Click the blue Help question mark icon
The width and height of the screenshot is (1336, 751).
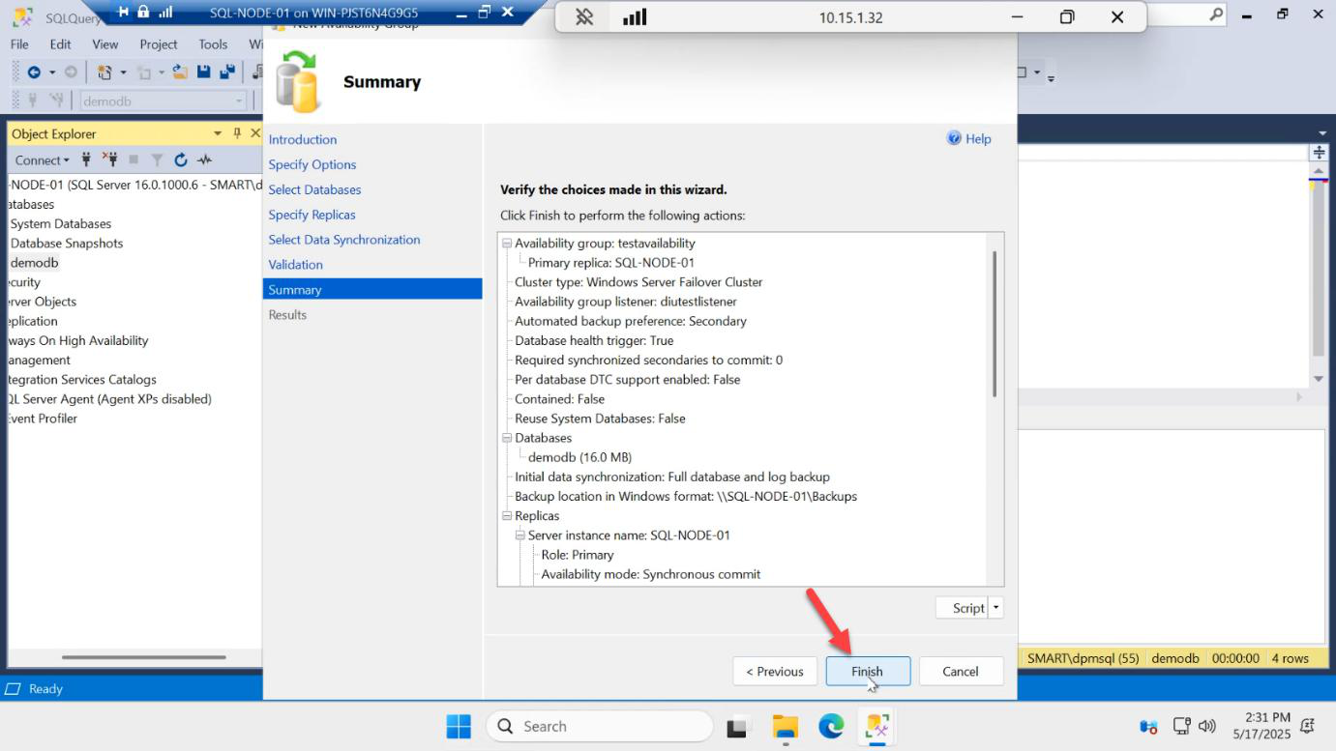[954, 138]
